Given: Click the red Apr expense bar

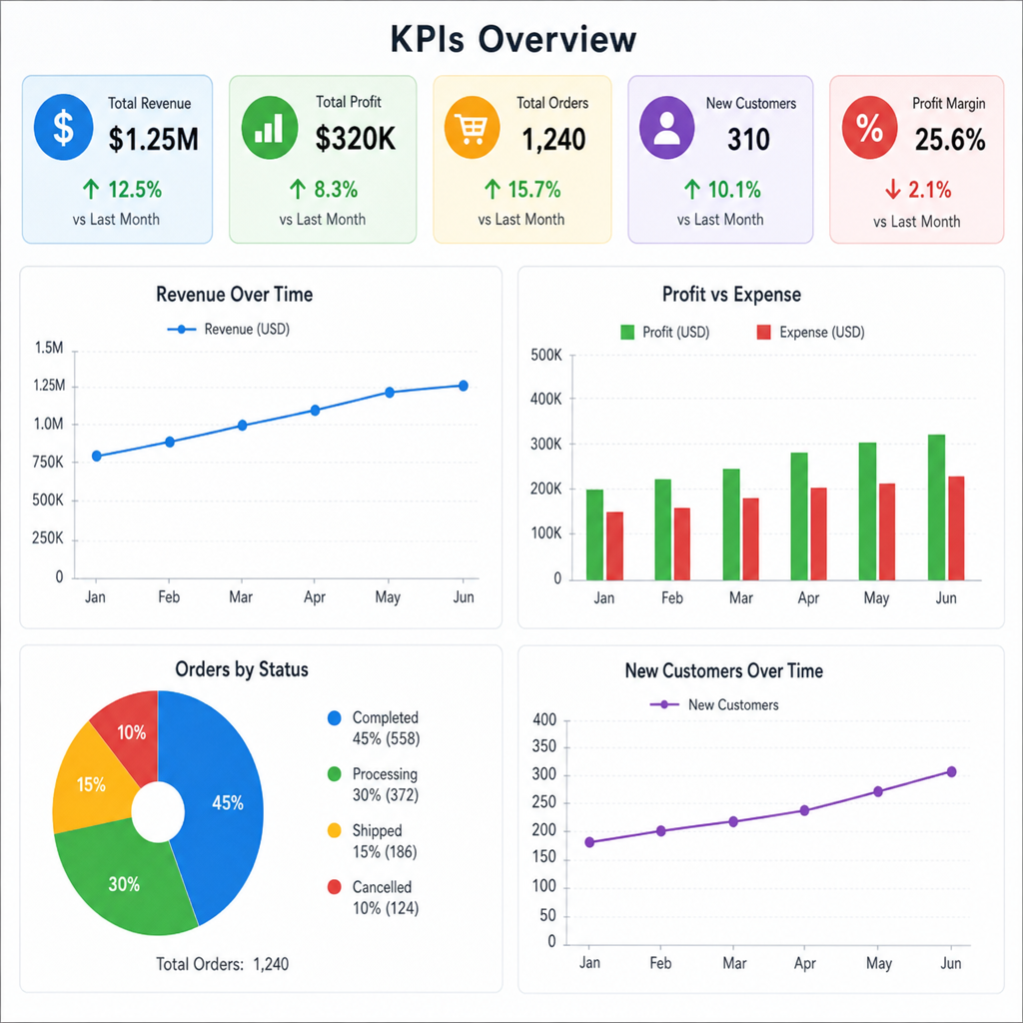Looking at the screenshot, I should click(819, 533).
